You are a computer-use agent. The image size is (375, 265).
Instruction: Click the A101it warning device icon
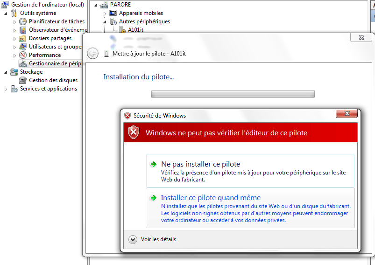tap(122, 30)
